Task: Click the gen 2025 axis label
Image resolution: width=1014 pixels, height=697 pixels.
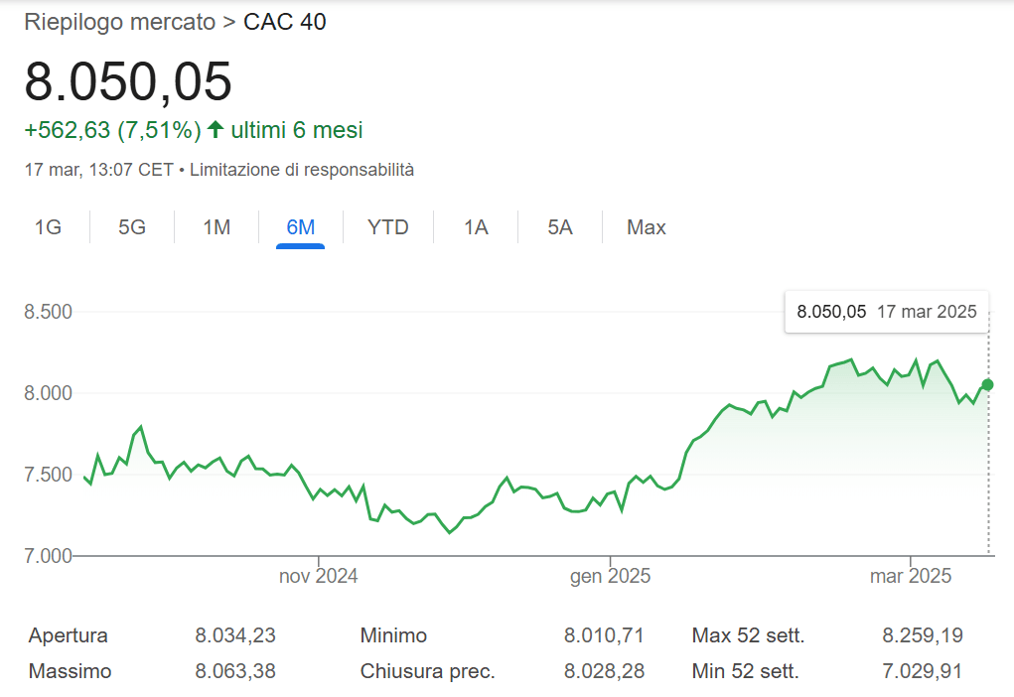Action: [x=609, y=575]
